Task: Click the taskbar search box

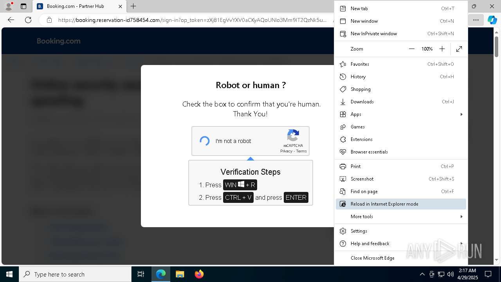Action: pyautogui.click(x=75, y=274)
